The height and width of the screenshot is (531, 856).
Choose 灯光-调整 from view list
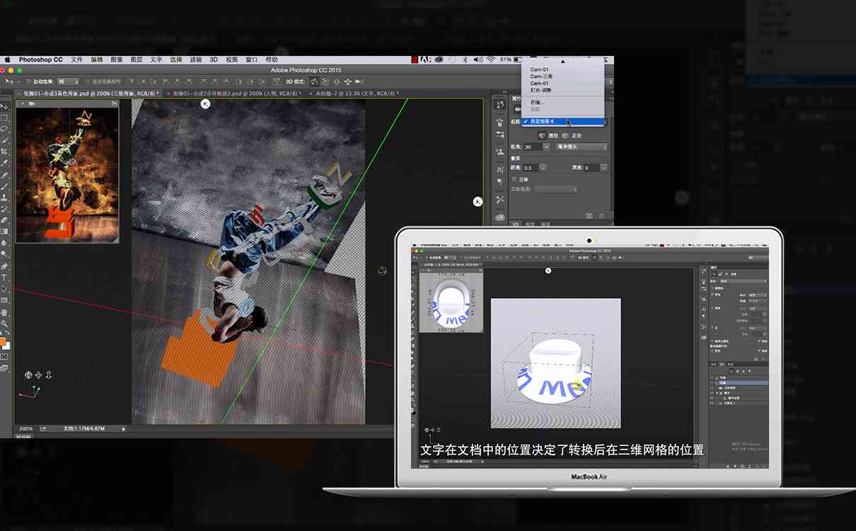[x=542, y=90]
